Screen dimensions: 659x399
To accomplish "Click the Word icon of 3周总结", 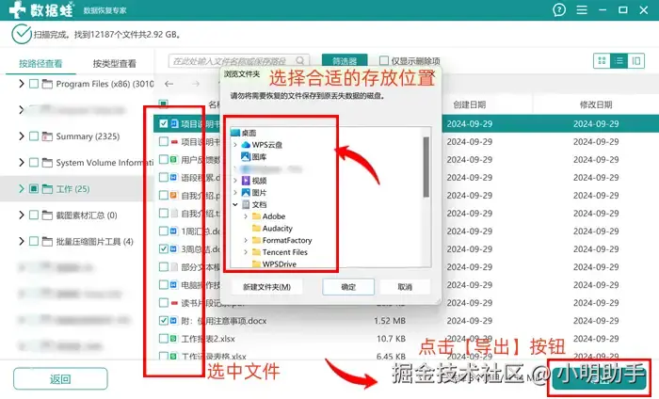I will coord(173,249).
